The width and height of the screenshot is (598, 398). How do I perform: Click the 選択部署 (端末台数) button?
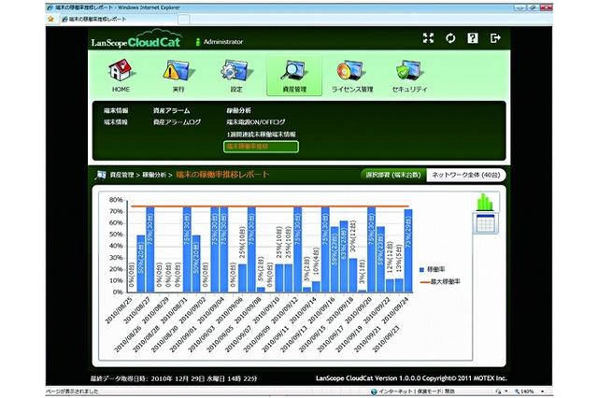pos(392,175)
